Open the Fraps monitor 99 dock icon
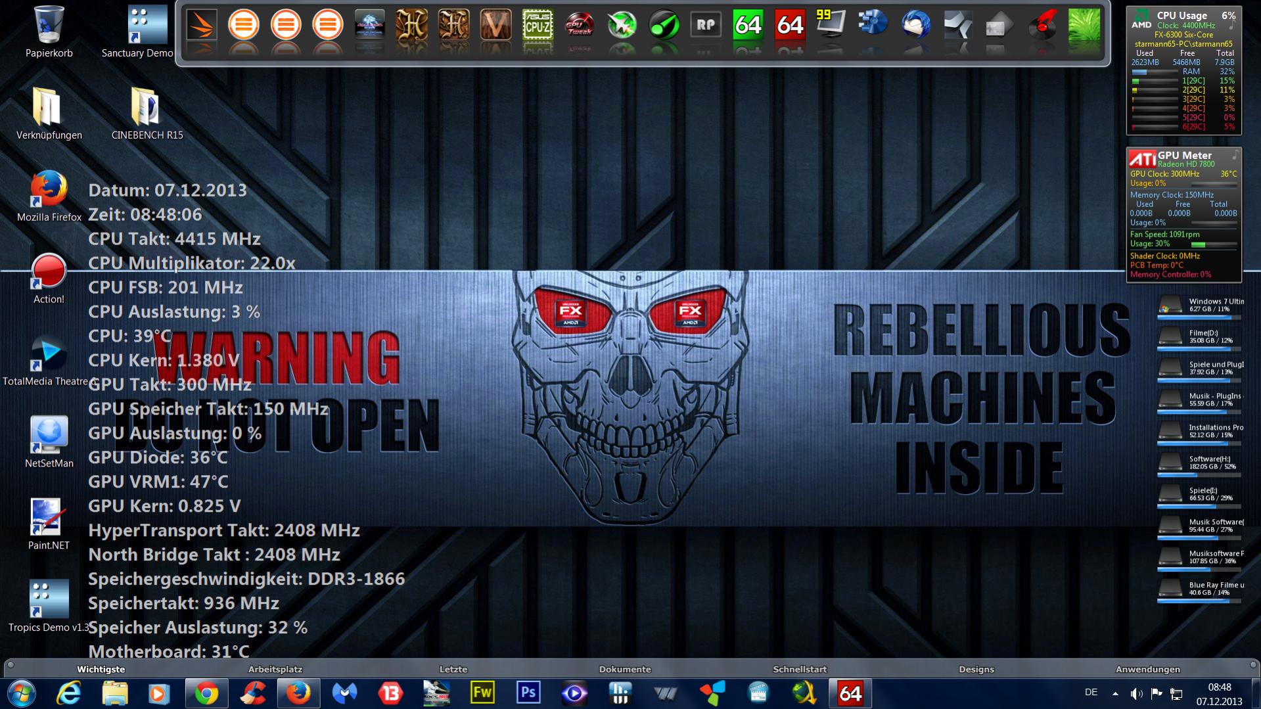 pos(831,24)
